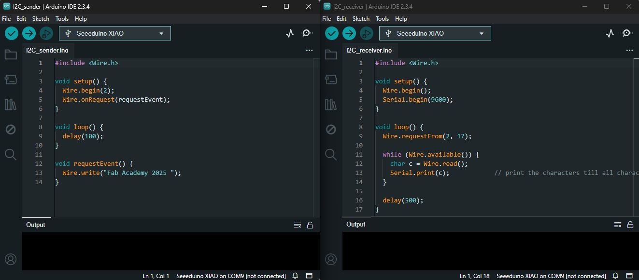
Task: Open Boards Manager icon in I2C_receiver sidebar
Action: pyautogui.click(x=331, y=79)
